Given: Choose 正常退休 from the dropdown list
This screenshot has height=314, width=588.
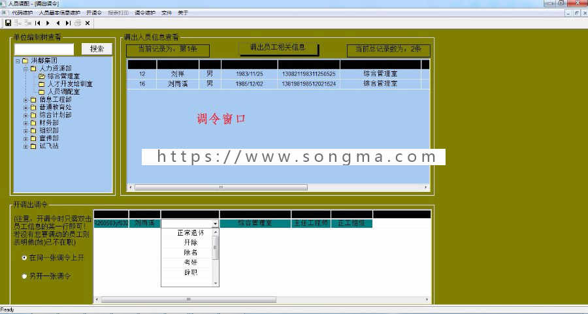Looking at the screenshot, I should coord(191,232).
